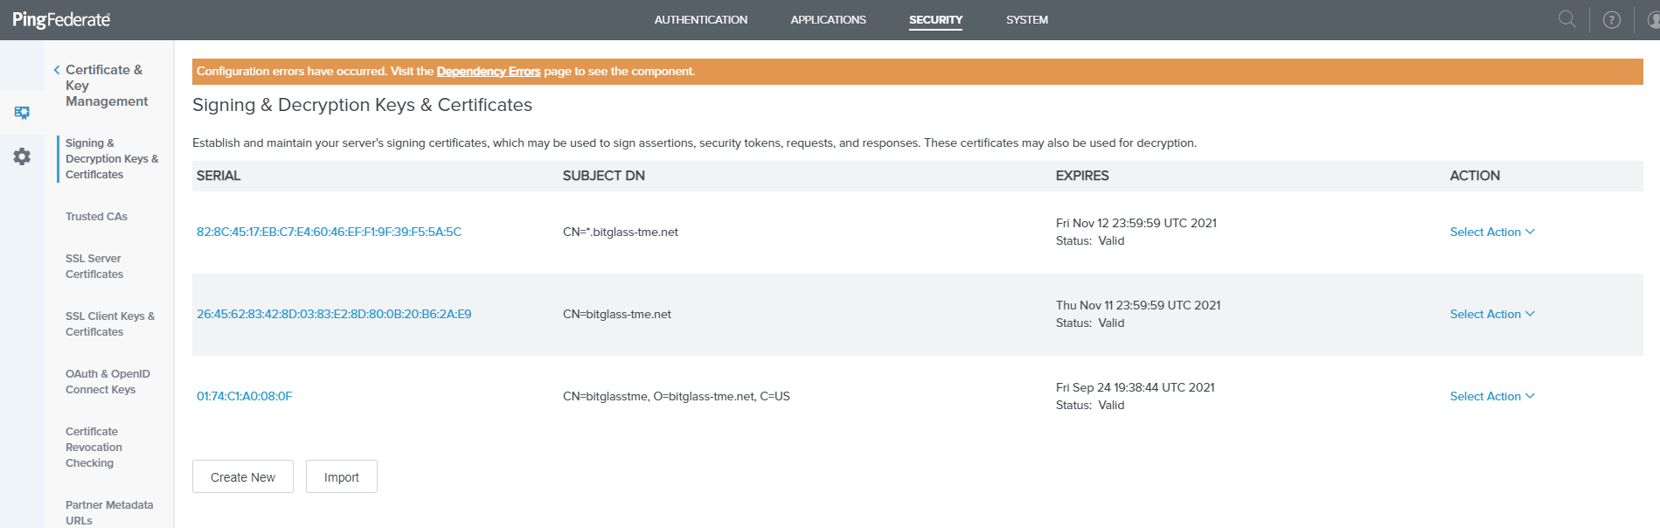The width and height of the screenshot is (1660, 528).
Task: Click the certificate icon in left rail
Action: pyautogui.click(x=22, y=113)
